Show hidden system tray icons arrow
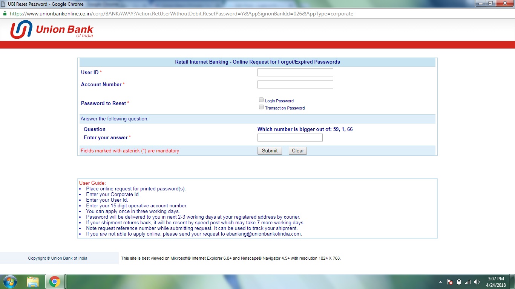This screenshot has height=289, width=515. pos(440,282)
